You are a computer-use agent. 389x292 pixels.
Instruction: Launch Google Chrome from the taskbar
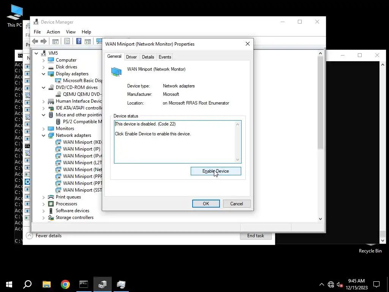pyautogui.click(x=65, y=284)
